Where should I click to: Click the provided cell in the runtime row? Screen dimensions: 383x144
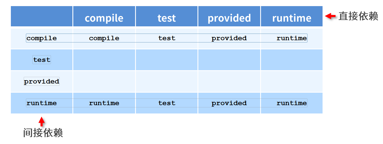[x=229, y=103]
